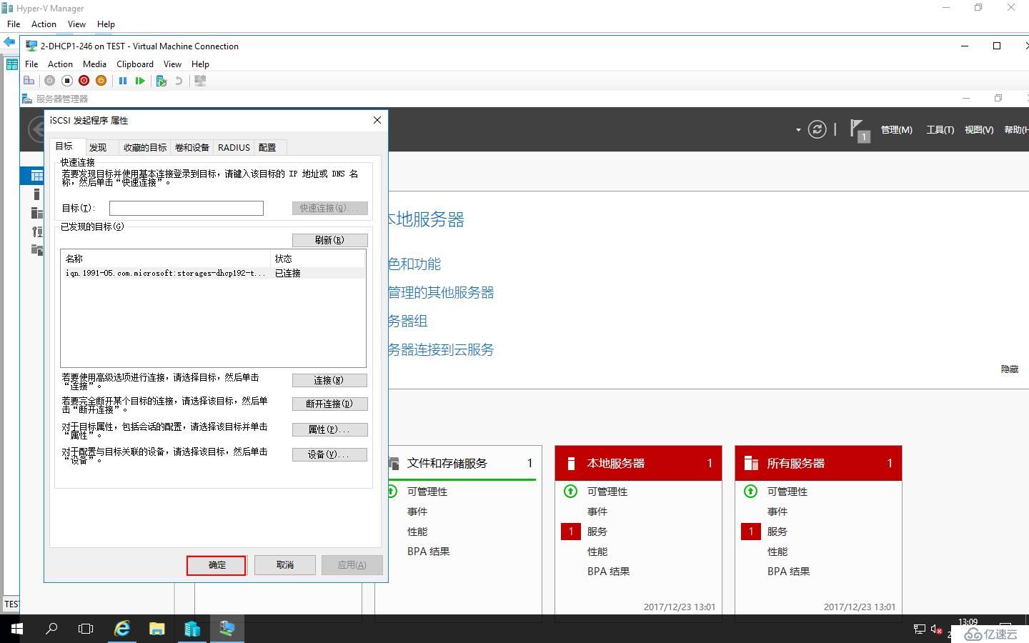Open the Help menu of VM Connection

pos(200,64)
